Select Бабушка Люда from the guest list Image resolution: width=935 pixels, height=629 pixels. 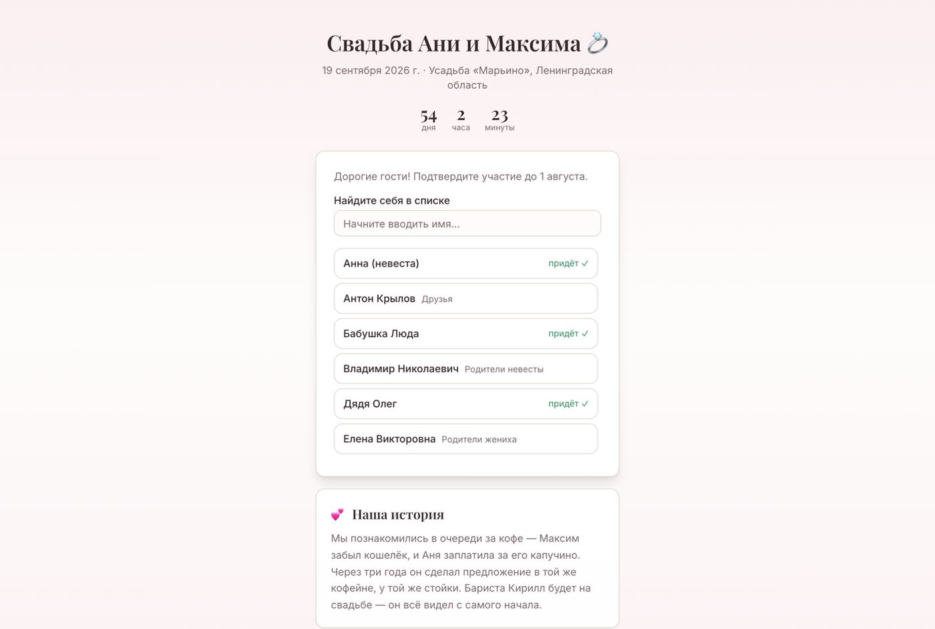[465, 334]
